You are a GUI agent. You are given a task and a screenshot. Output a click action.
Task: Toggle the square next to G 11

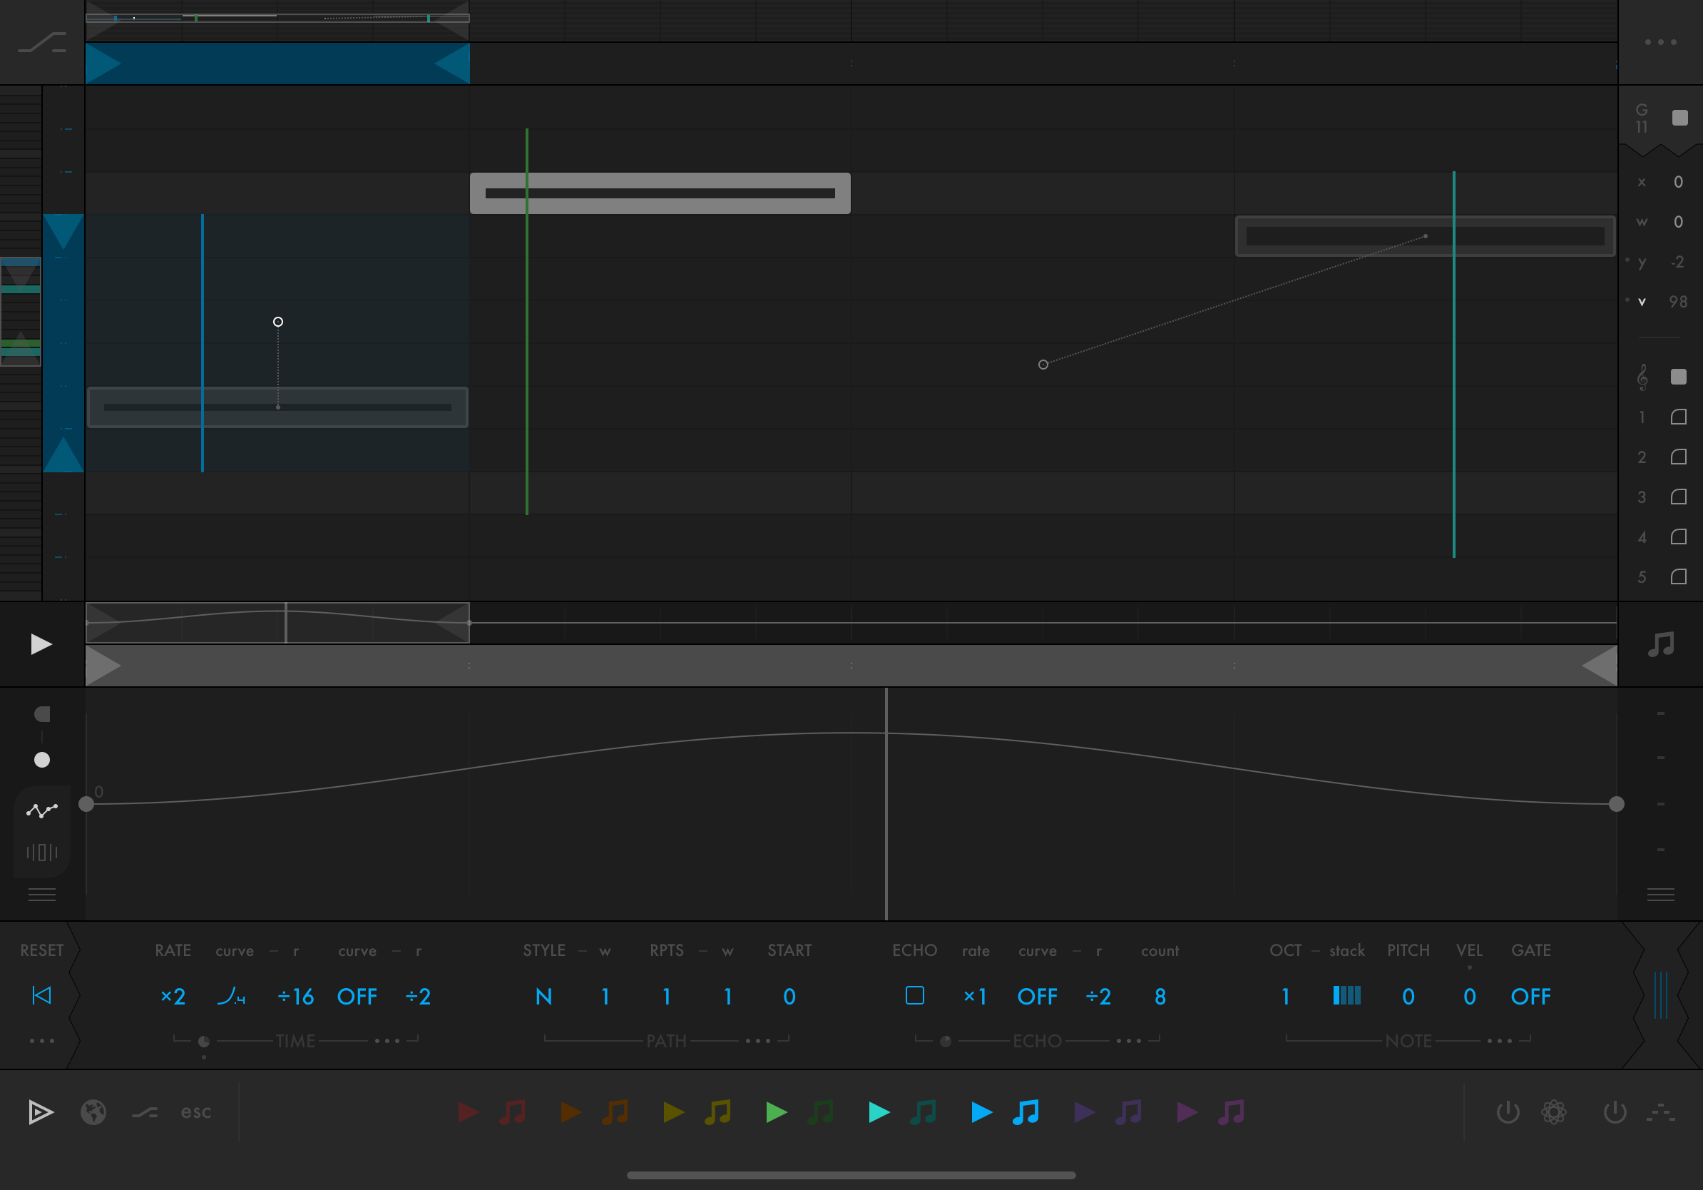1679,118
